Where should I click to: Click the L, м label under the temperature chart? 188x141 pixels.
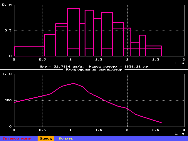[179, 134]
